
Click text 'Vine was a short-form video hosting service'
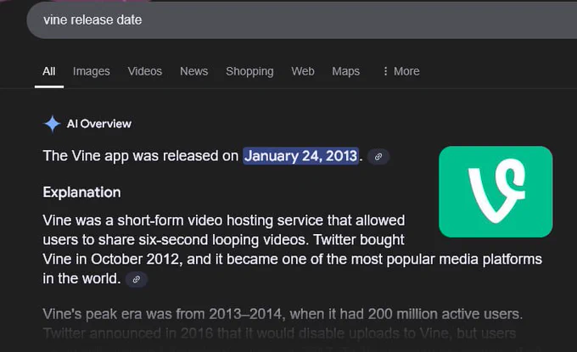click(183, 221)
